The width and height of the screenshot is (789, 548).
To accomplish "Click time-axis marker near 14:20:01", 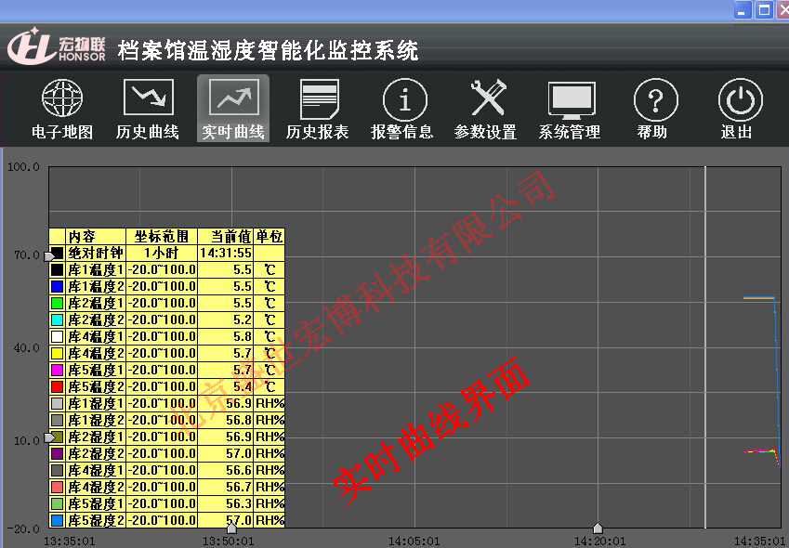I will [598, 528].
